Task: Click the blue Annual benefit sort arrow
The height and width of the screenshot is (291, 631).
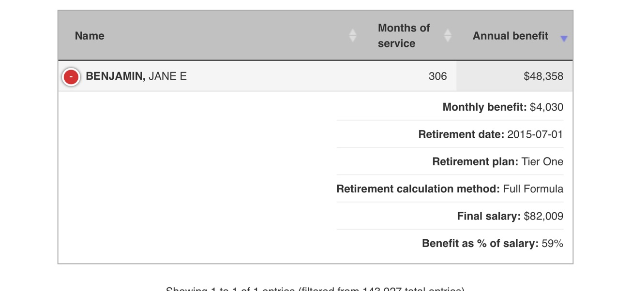Action: tap(564, 39)
